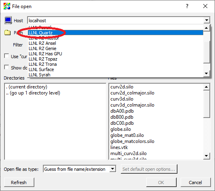Enable the 'Show do...' checkbox

tap(6, 67)
